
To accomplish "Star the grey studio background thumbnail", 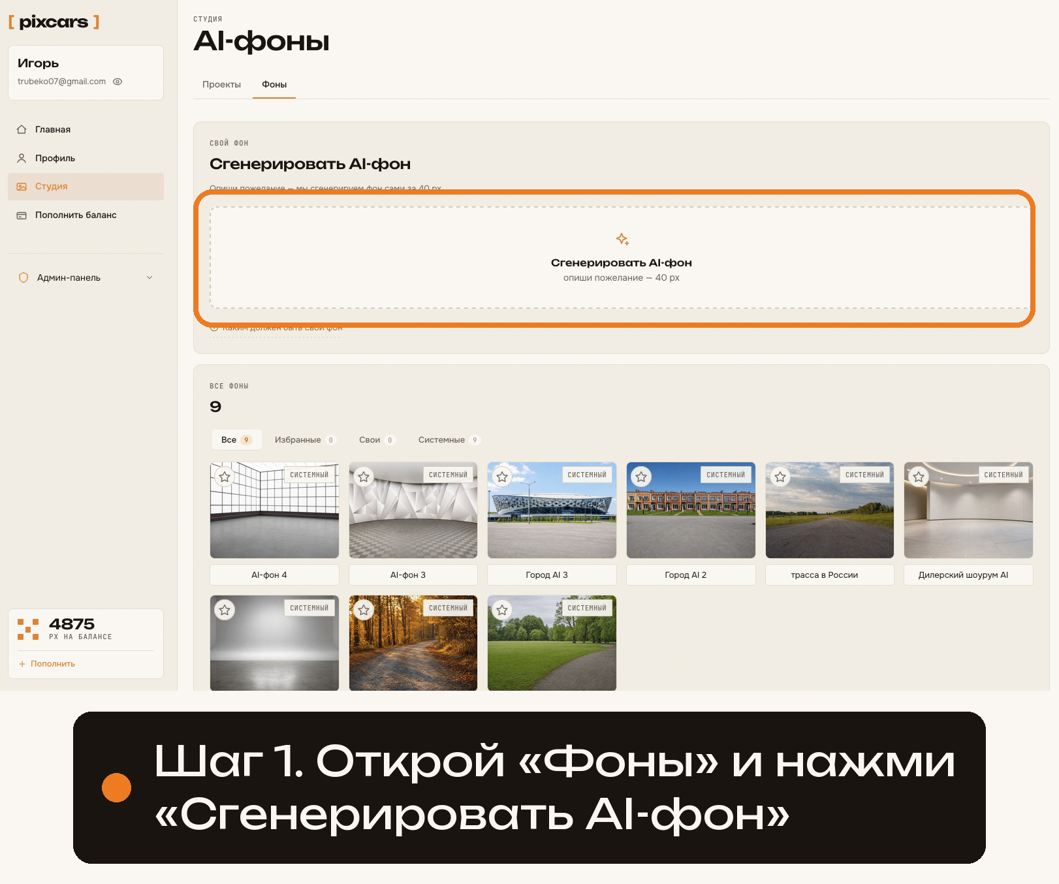I will 225,610.
